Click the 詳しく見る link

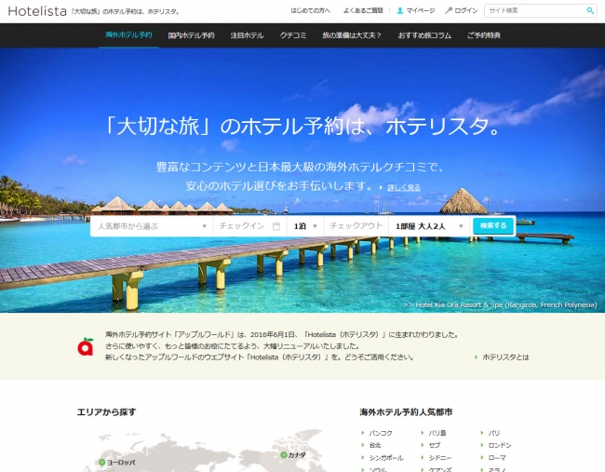[404, 187]
